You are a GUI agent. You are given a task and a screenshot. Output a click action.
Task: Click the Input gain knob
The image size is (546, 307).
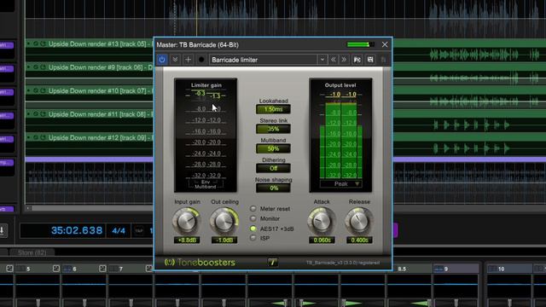(187, 221)
